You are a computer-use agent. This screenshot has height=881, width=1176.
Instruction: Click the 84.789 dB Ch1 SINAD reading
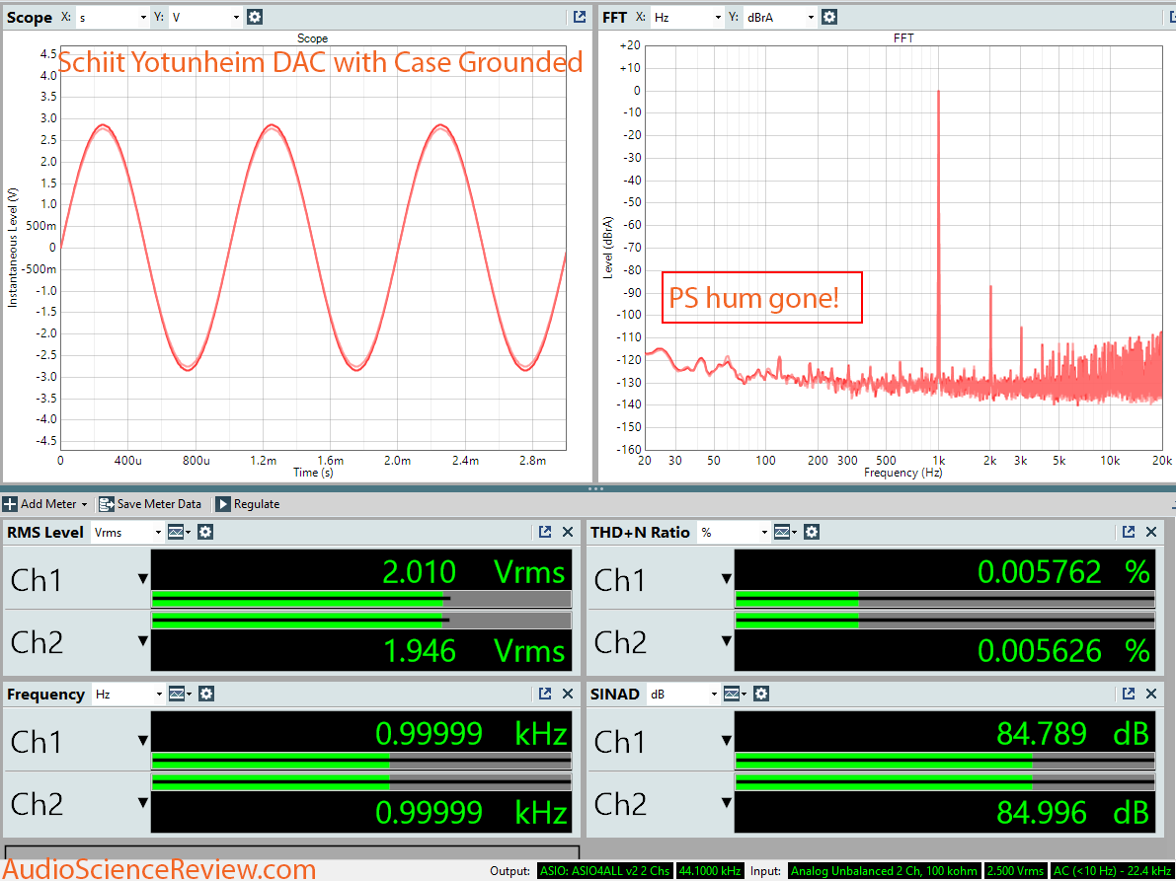coord(1072,733)
